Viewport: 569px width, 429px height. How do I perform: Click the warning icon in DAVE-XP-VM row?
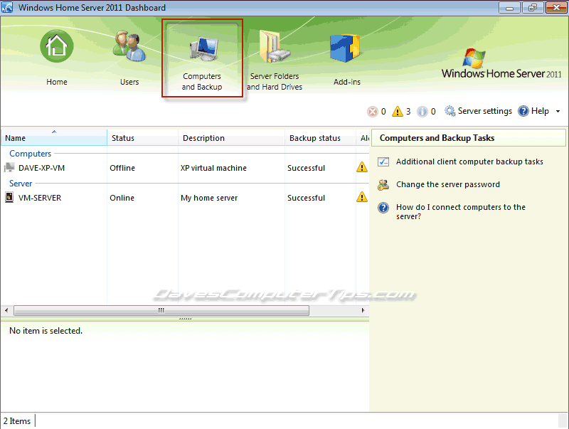362,167
